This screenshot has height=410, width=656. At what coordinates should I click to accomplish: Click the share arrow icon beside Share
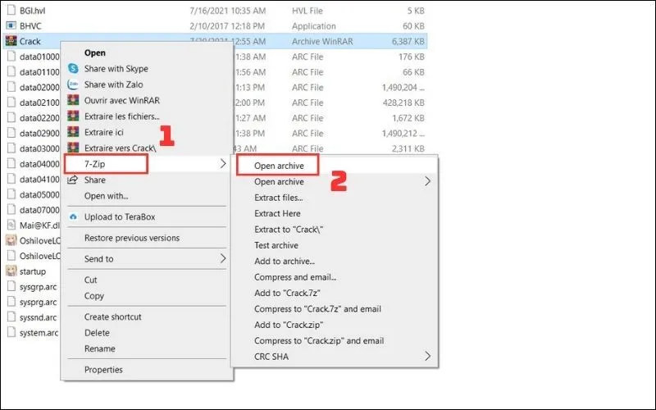73,180
